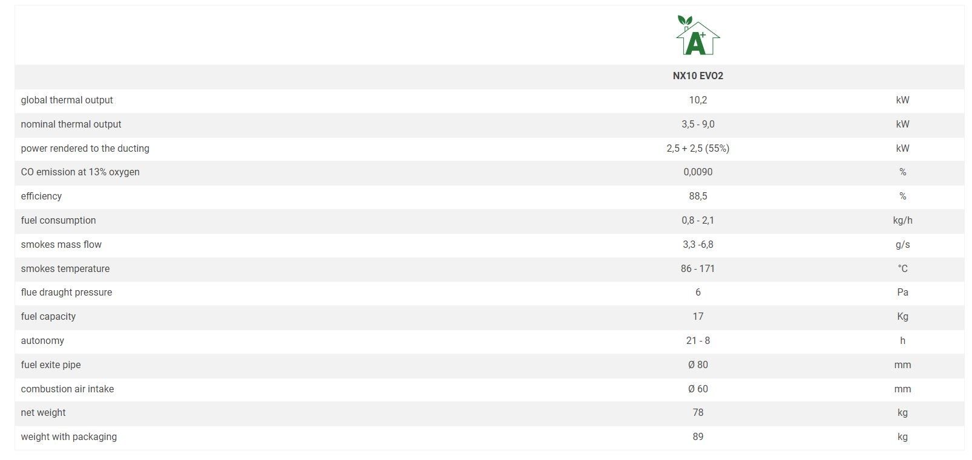Image resolution: width=972 pixels, height=460 pixels.
Task: Click the smokes mass flow label
Action: (61, 244)
